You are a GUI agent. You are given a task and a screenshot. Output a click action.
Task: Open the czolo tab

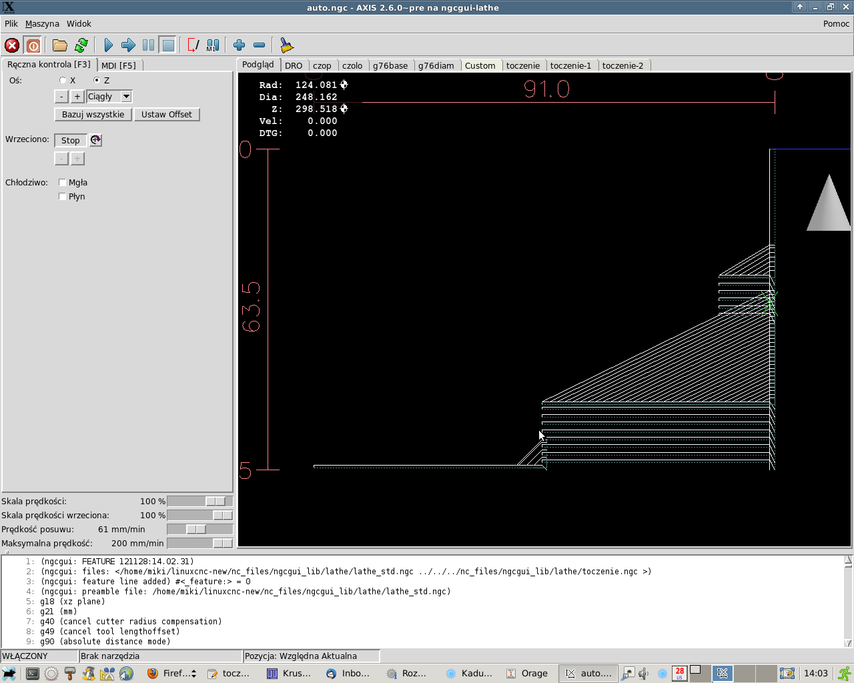(352, 65)
